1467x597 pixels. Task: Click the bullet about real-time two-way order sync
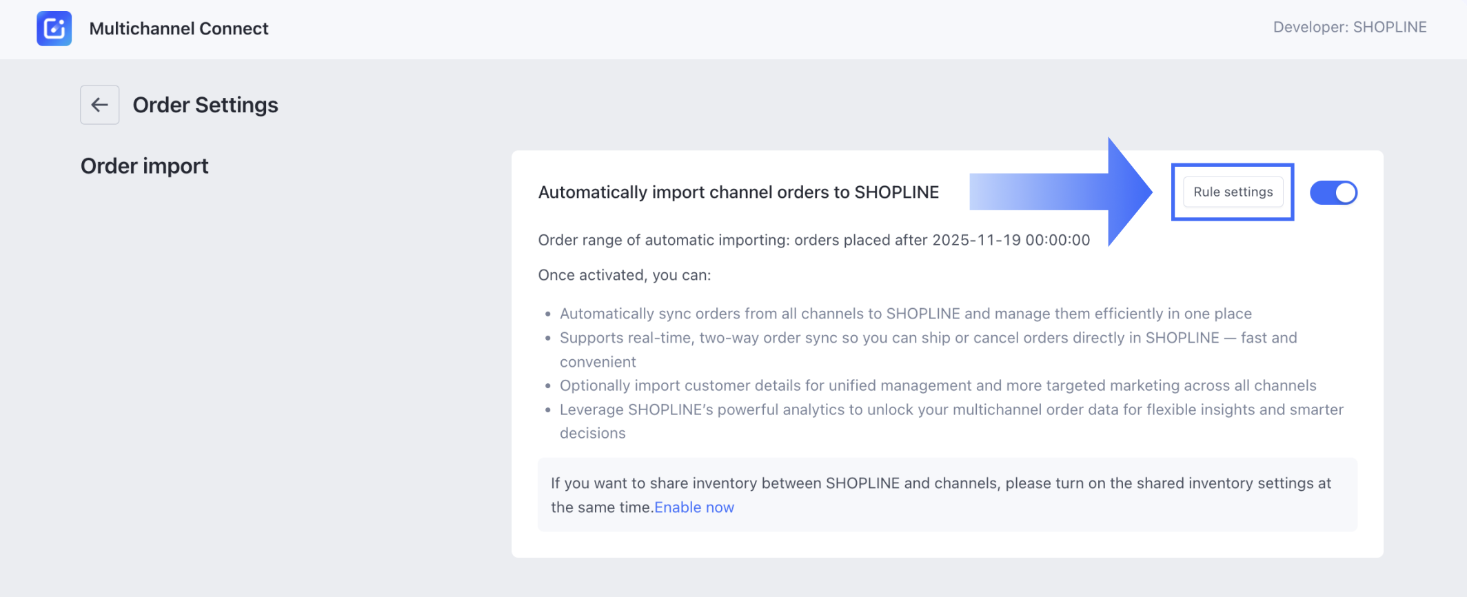(x=928, y=338)
